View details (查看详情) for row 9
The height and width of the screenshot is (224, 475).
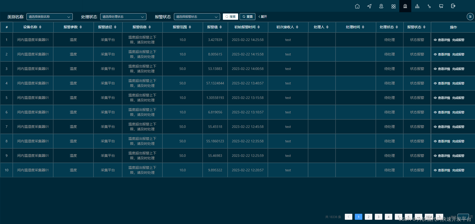pos(442,156)
